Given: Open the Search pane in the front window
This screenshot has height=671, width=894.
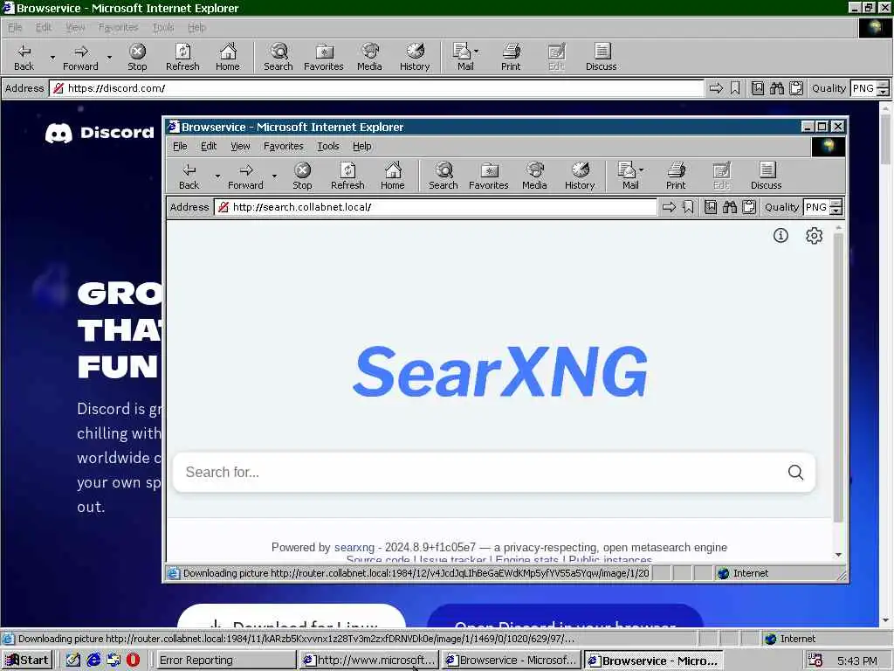Looking at the screenshot, I should [443, 176].
